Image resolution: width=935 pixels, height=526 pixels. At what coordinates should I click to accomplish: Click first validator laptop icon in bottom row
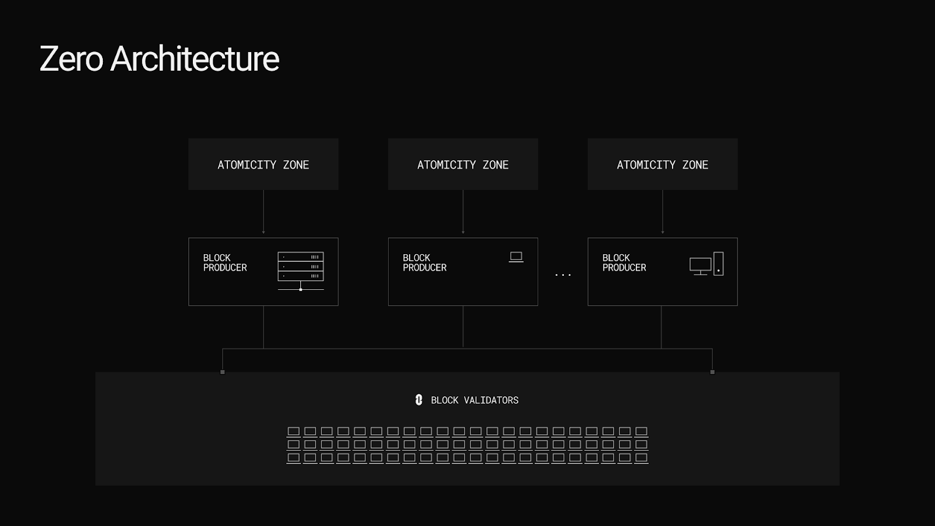293,458
